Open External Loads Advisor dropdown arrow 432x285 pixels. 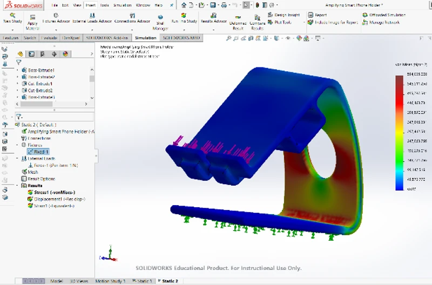click(x=92, y=29)
